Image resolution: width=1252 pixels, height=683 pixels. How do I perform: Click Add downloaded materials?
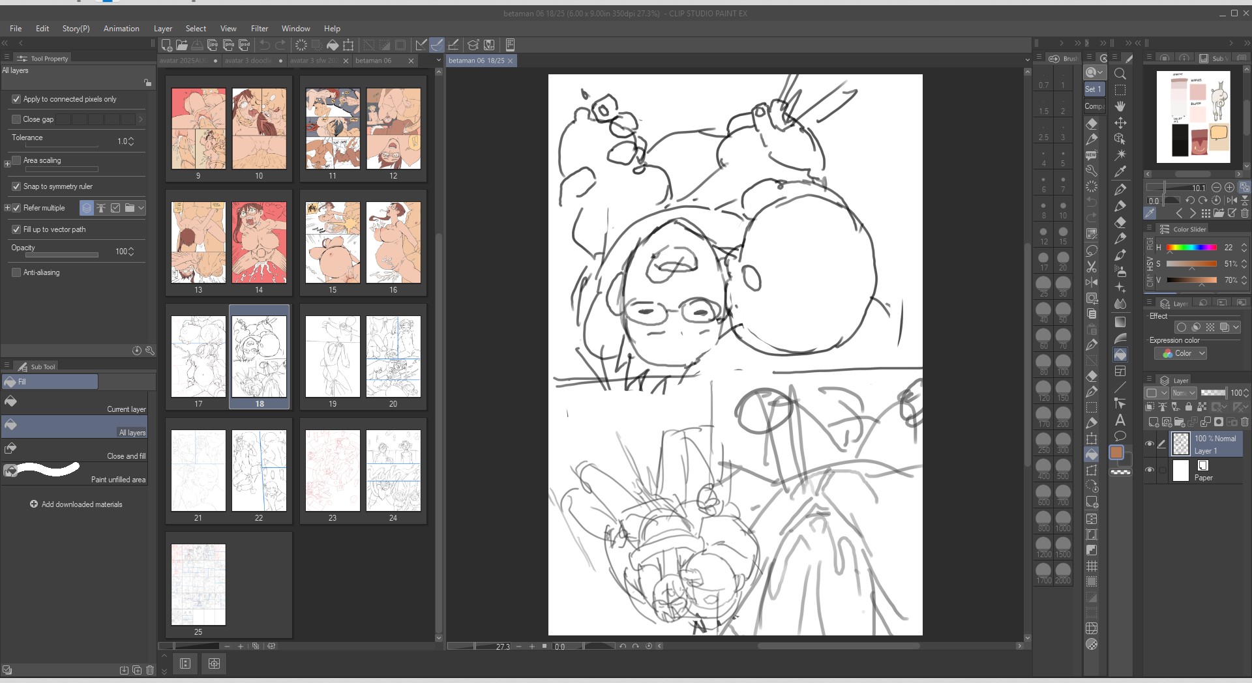pyautogui.click(x=76, y=504)
